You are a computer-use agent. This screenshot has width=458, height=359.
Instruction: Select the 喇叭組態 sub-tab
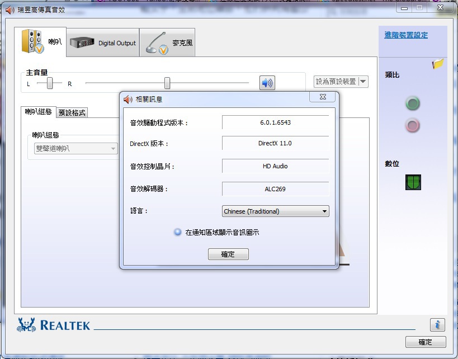pyautogui.click(x=38, y=112)
